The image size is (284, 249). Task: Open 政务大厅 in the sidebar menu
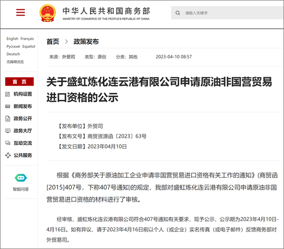(x=22, y=131)
